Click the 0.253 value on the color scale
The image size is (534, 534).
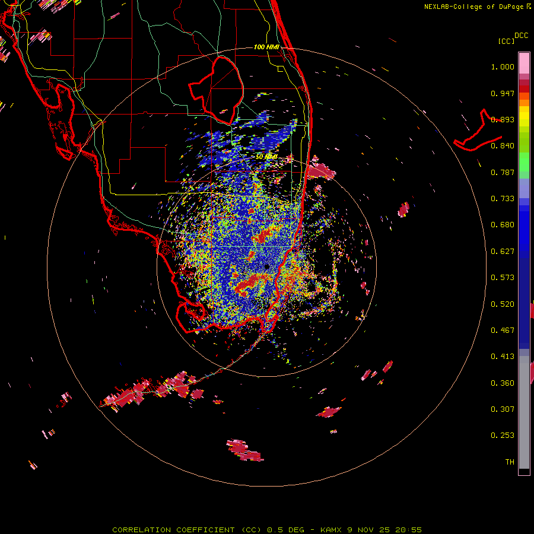pyautogui.click(x=503, y=436)
